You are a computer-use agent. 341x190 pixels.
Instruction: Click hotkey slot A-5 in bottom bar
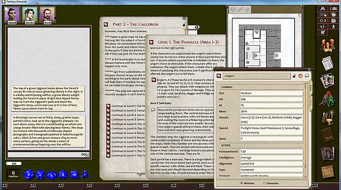(x=117, y=185)
